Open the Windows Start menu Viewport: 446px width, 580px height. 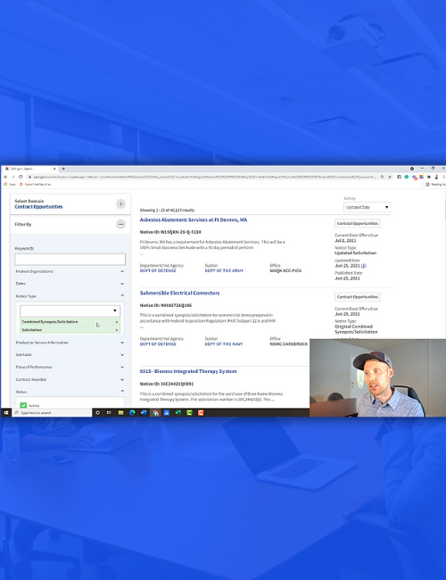[6, 412]
